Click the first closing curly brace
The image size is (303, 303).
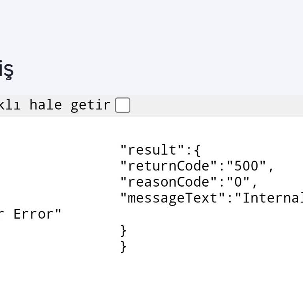(x=123, y=230)
